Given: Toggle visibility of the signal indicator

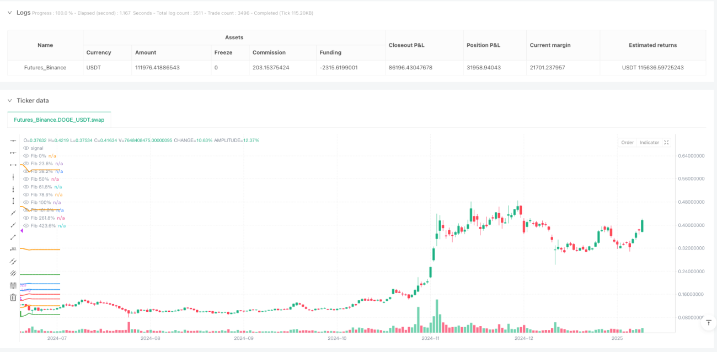Looking at the screenshot, I should tap(26, 148).
